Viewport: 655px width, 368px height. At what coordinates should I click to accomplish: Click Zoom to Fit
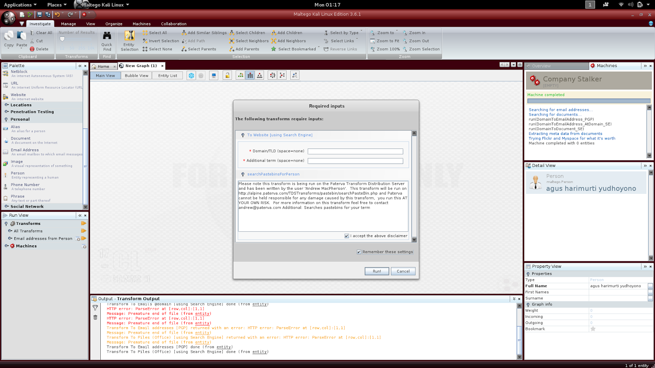[384, 41]
